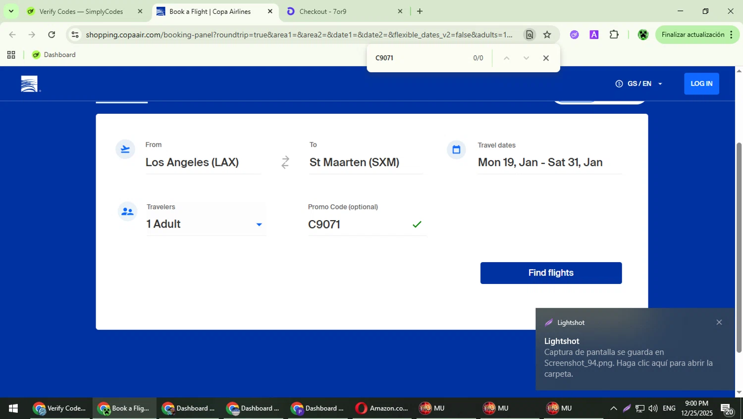
Task: Close the Book a Flight tab
Action: [x=270, y=11]
